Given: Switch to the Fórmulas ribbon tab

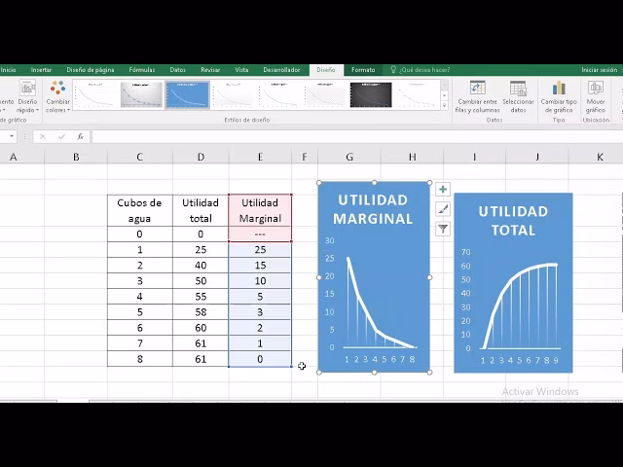Looking at the screenshot, I should point(142,70).
